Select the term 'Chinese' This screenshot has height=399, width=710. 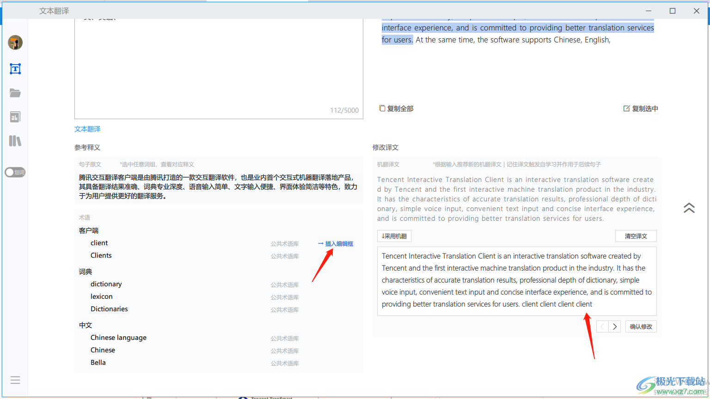pos(103,350)
